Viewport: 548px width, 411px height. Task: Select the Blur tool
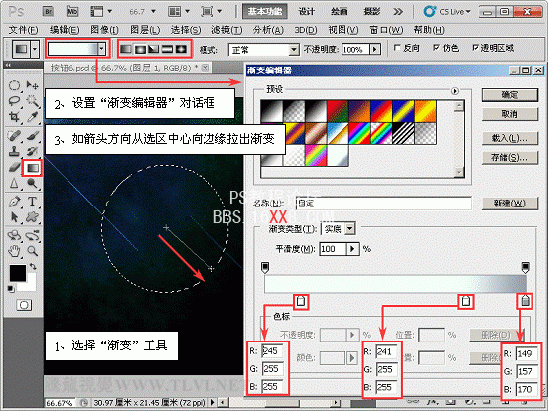pos(14,183)
